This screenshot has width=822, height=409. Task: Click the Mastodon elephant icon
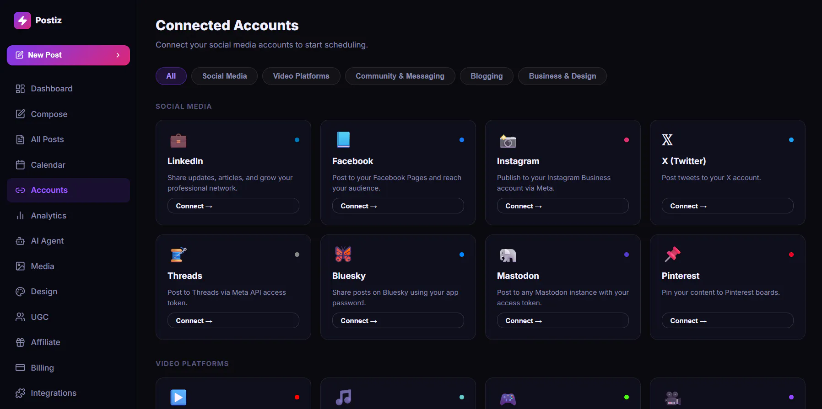point(508,255)
